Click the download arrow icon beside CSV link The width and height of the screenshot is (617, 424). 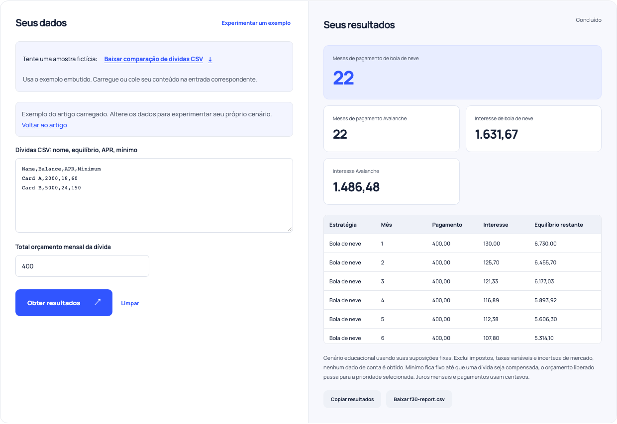210,59
